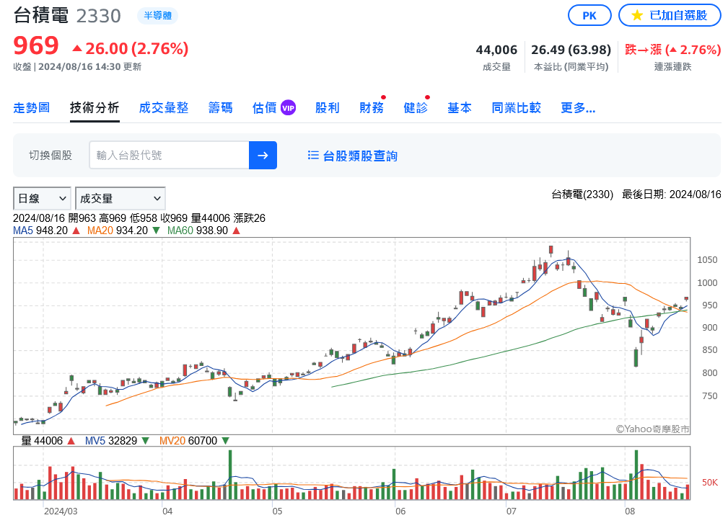Image resolution: width=728 pixels, height=523 pixels.
Task: Open the 成交量 indicator dropdown
Action: [120, 198]
